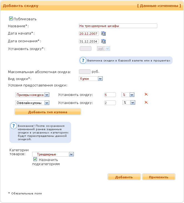Click the warning help icon

click(13, 126)
